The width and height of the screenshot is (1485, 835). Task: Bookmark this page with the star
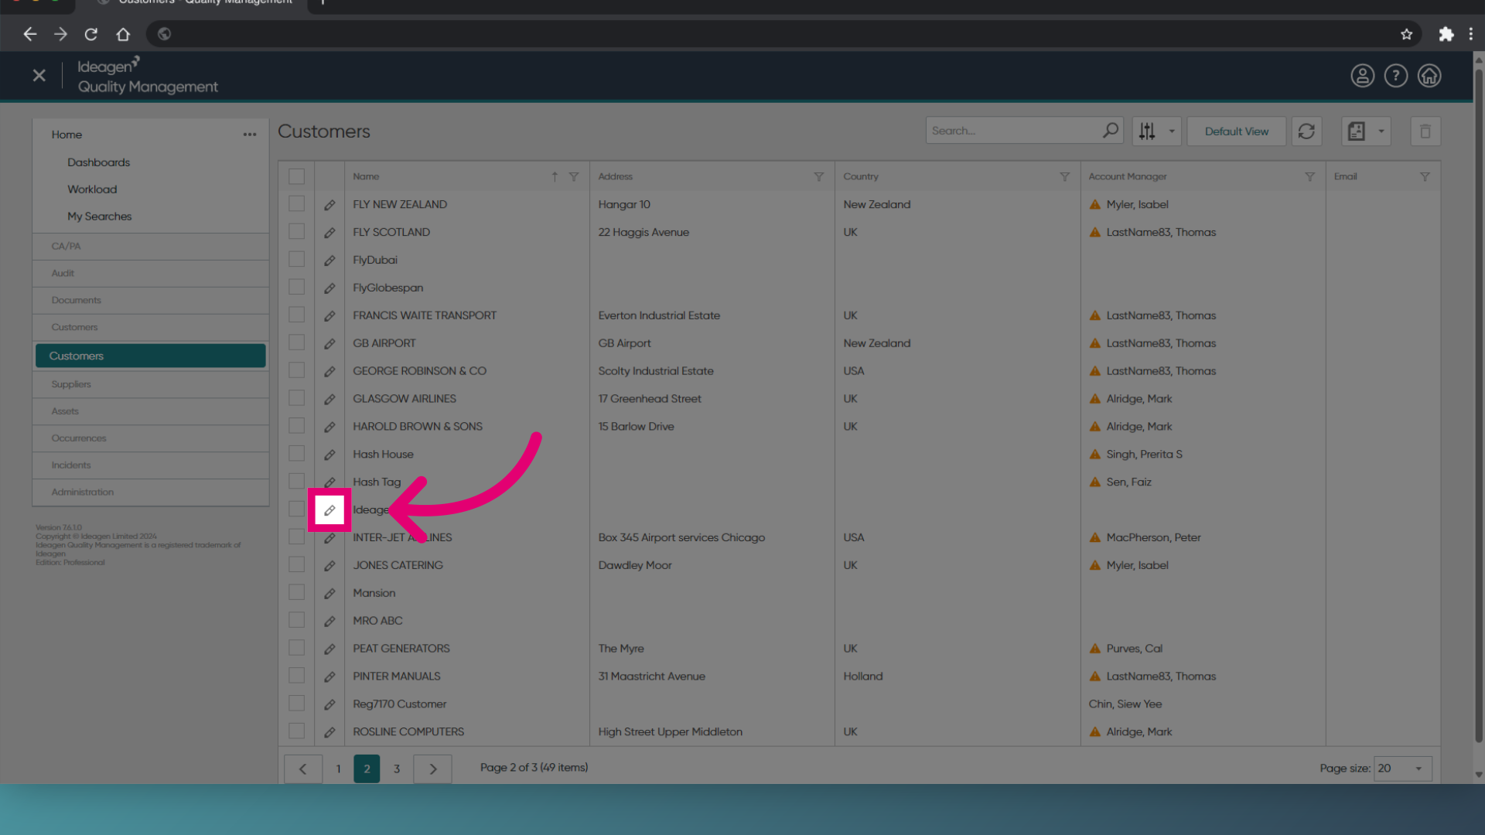pos(1406,34)
